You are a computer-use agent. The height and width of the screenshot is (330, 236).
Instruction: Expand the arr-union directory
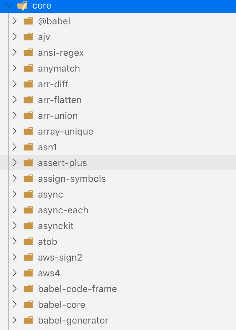(x=14, y=115)
